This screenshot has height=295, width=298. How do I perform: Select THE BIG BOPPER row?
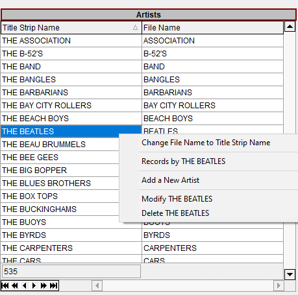(60, 171)
